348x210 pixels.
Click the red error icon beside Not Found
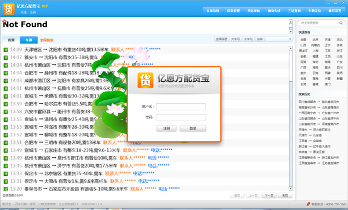click(5, 21)
